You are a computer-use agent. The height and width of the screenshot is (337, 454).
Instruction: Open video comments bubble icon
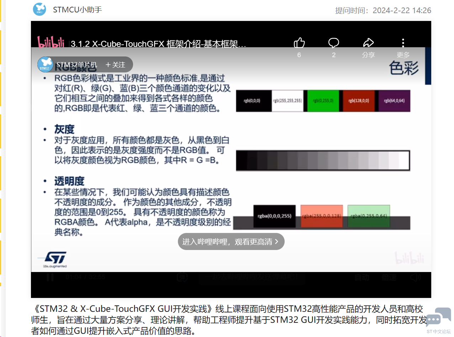(x=333, y=43)
